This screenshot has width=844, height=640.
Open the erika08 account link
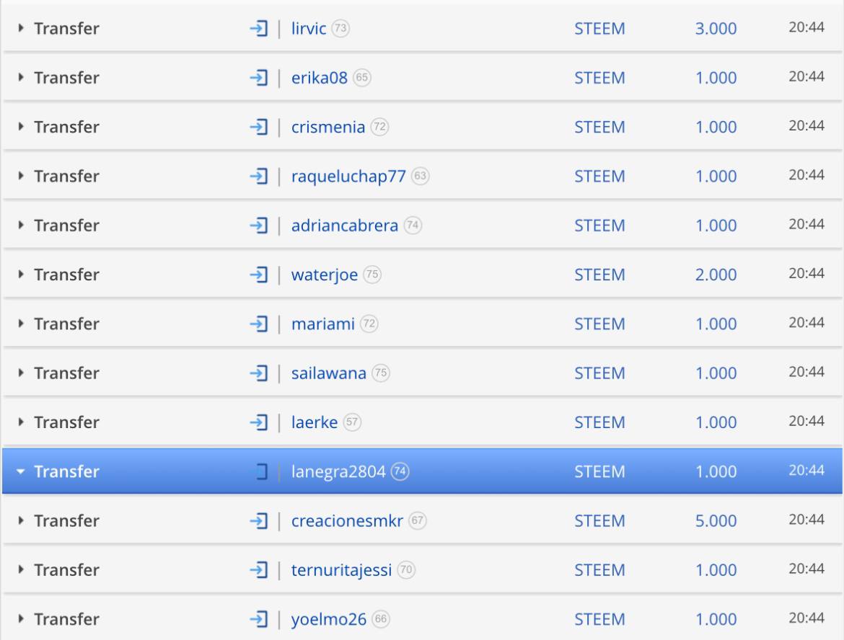point(319,78)
